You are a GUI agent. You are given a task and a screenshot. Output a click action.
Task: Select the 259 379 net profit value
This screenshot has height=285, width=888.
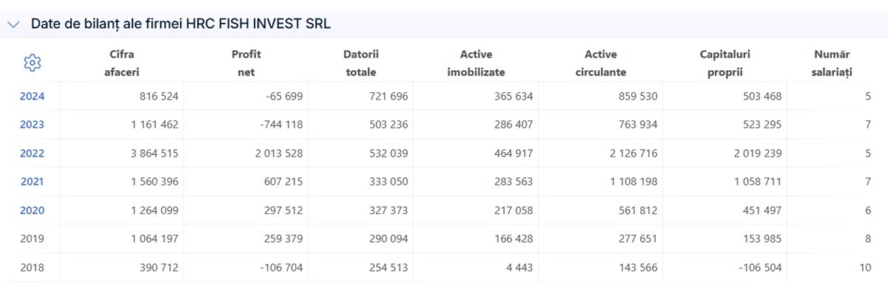(283, 239)
